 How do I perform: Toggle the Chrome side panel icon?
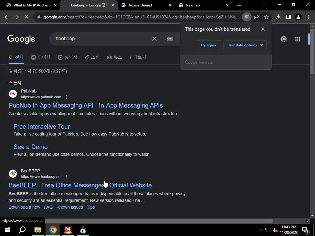[x=289, y=17]
